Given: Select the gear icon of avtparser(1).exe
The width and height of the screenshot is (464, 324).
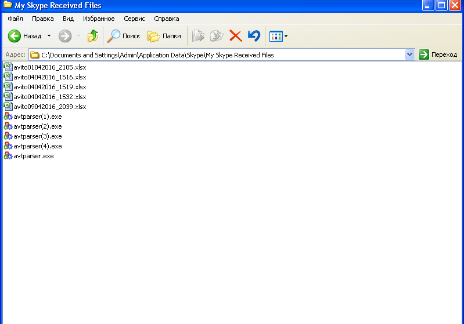Looking at the screenshot, I should [x=8, y=117].
